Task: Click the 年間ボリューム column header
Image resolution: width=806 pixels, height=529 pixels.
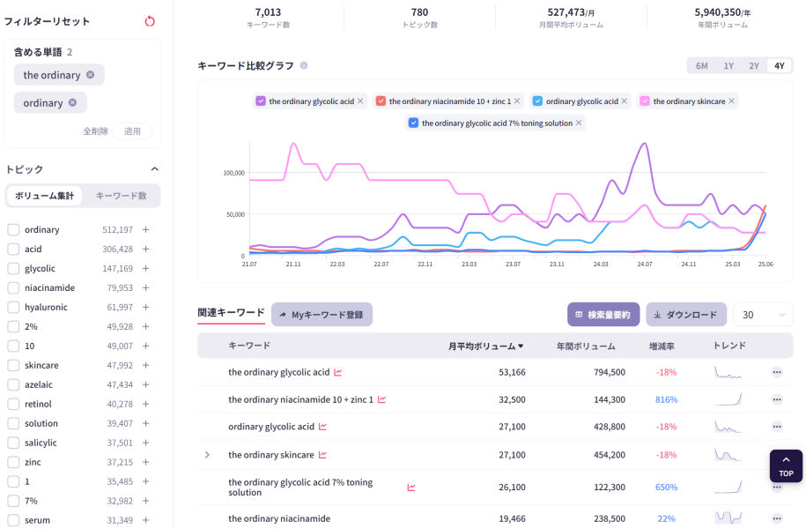Action: (x=586, y=346)
